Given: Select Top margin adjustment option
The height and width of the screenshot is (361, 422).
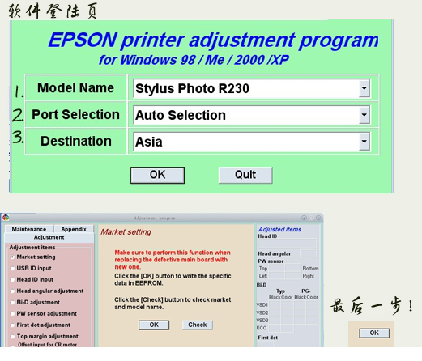Looking at the screenshot, I should (x=12, y=337).
